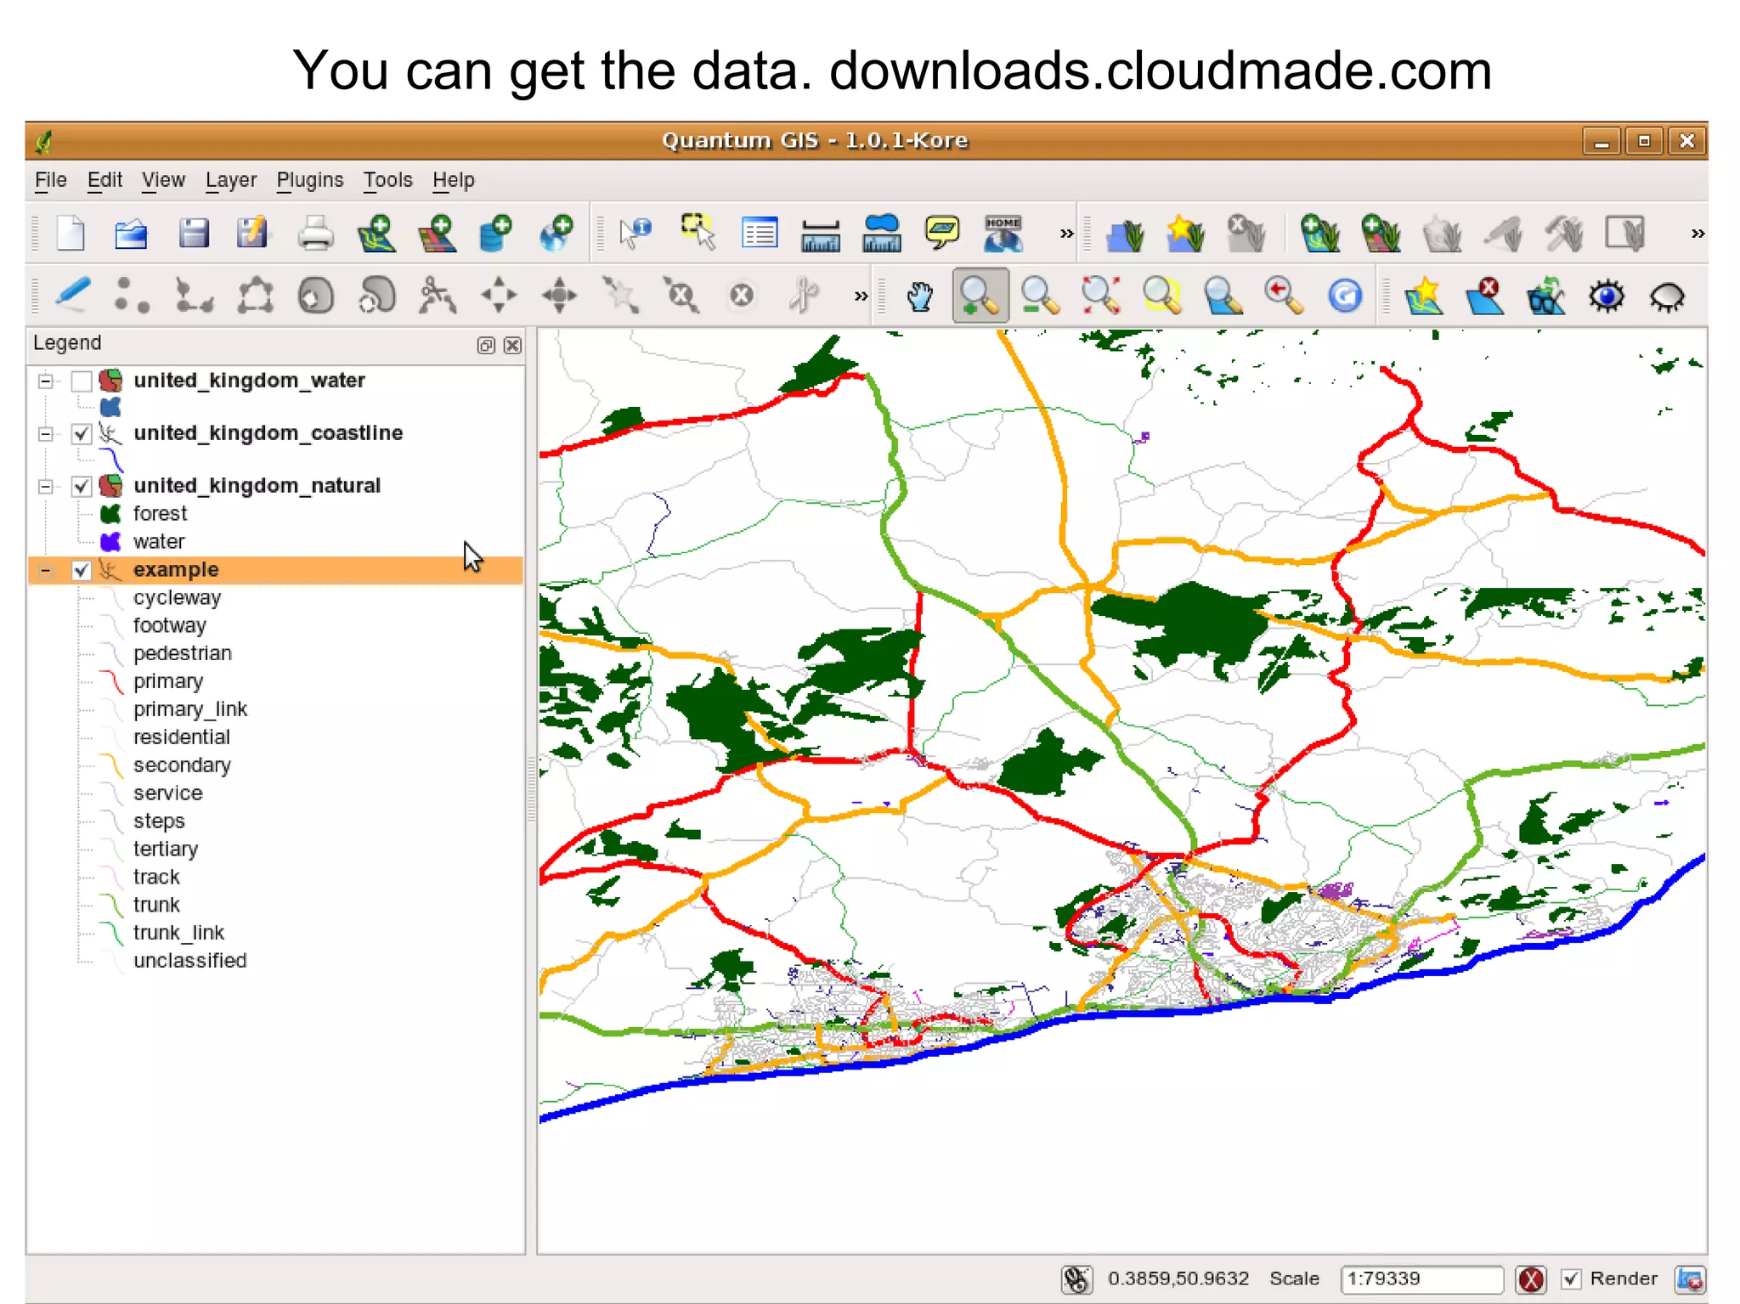The width and height of the screenshot is (1740, 1304).
Task: Close the Legend panel
Action: 512,345
